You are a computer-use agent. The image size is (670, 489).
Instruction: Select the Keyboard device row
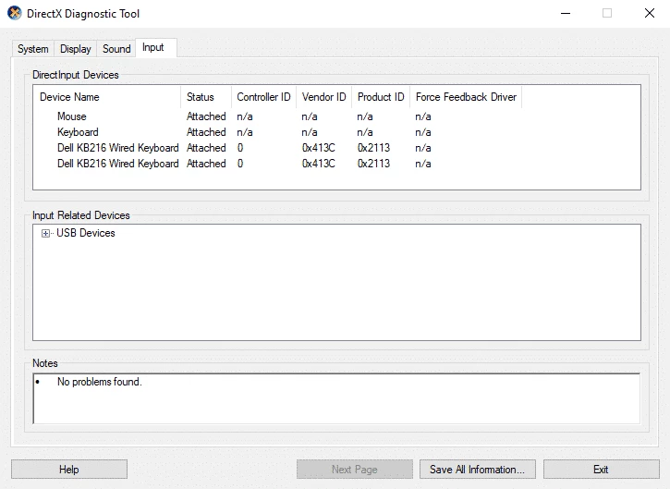[78, 132]
